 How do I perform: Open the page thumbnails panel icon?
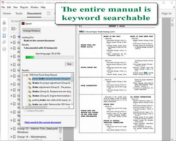[4, 29]
